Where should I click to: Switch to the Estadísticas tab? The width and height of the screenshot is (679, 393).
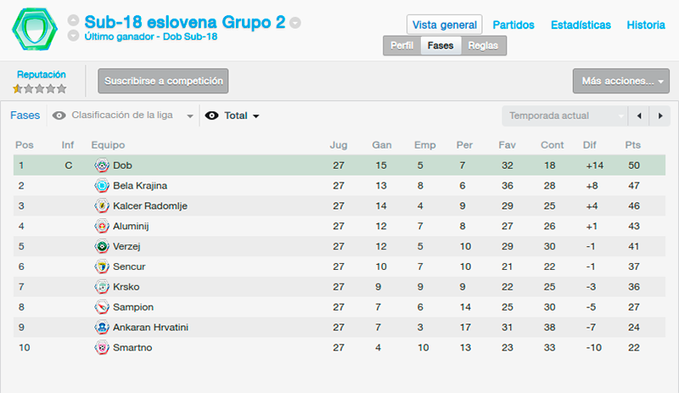(581, 25)
